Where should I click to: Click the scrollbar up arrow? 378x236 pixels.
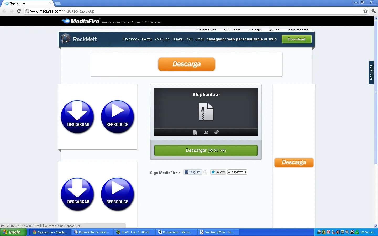[376, 18]
